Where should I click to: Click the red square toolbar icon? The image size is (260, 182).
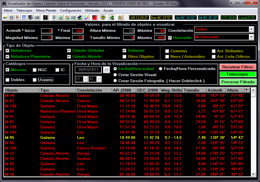pyautogui.click(x=95, y=17)
